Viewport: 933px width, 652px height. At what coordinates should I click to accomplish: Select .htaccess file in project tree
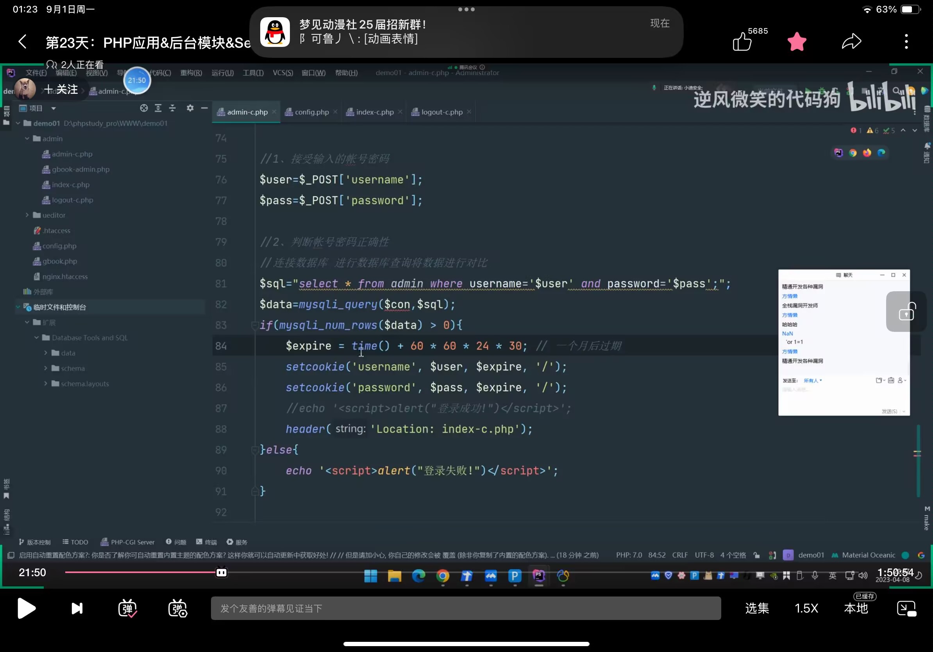point(52,231)
